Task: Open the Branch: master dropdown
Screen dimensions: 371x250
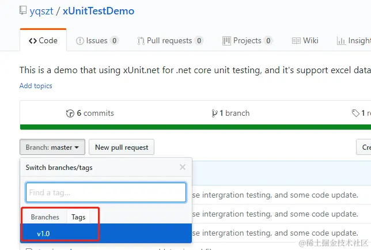Action: point(52,147)
